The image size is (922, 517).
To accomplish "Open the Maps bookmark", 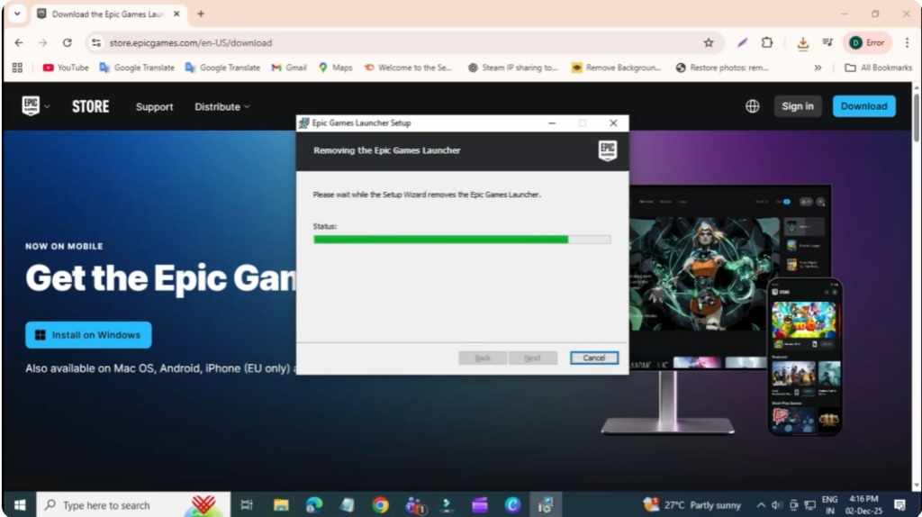I will coord(335,68).
